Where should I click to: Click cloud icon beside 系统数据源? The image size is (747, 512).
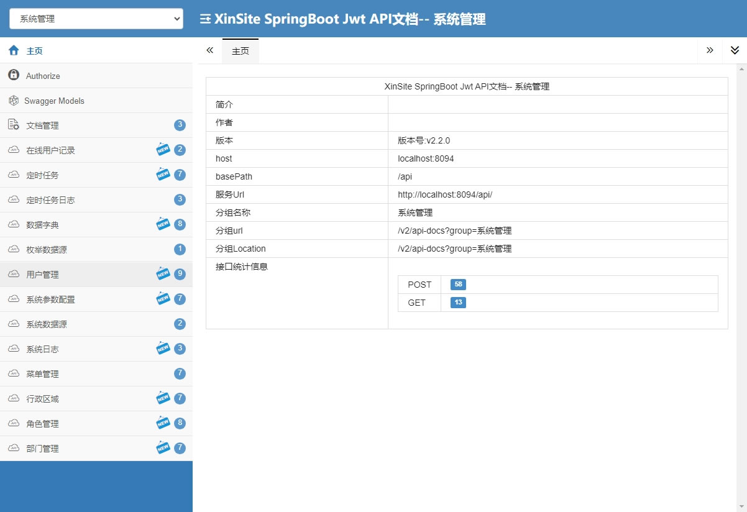(x=14, y=324)
